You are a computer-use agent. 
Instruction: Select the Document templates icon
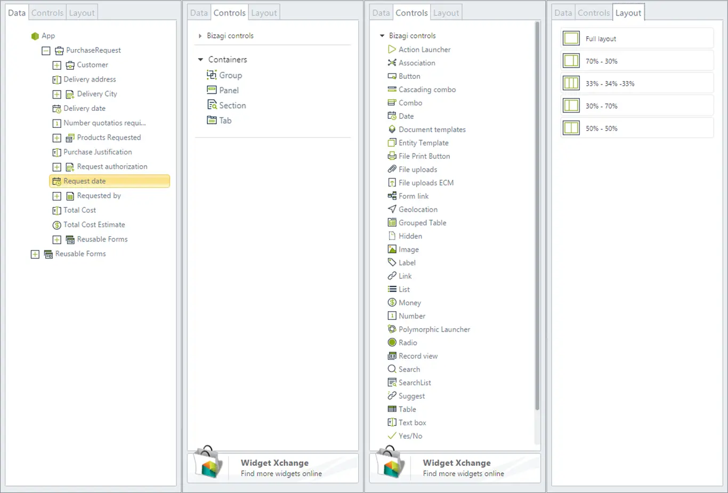click(x=392, y=130)
